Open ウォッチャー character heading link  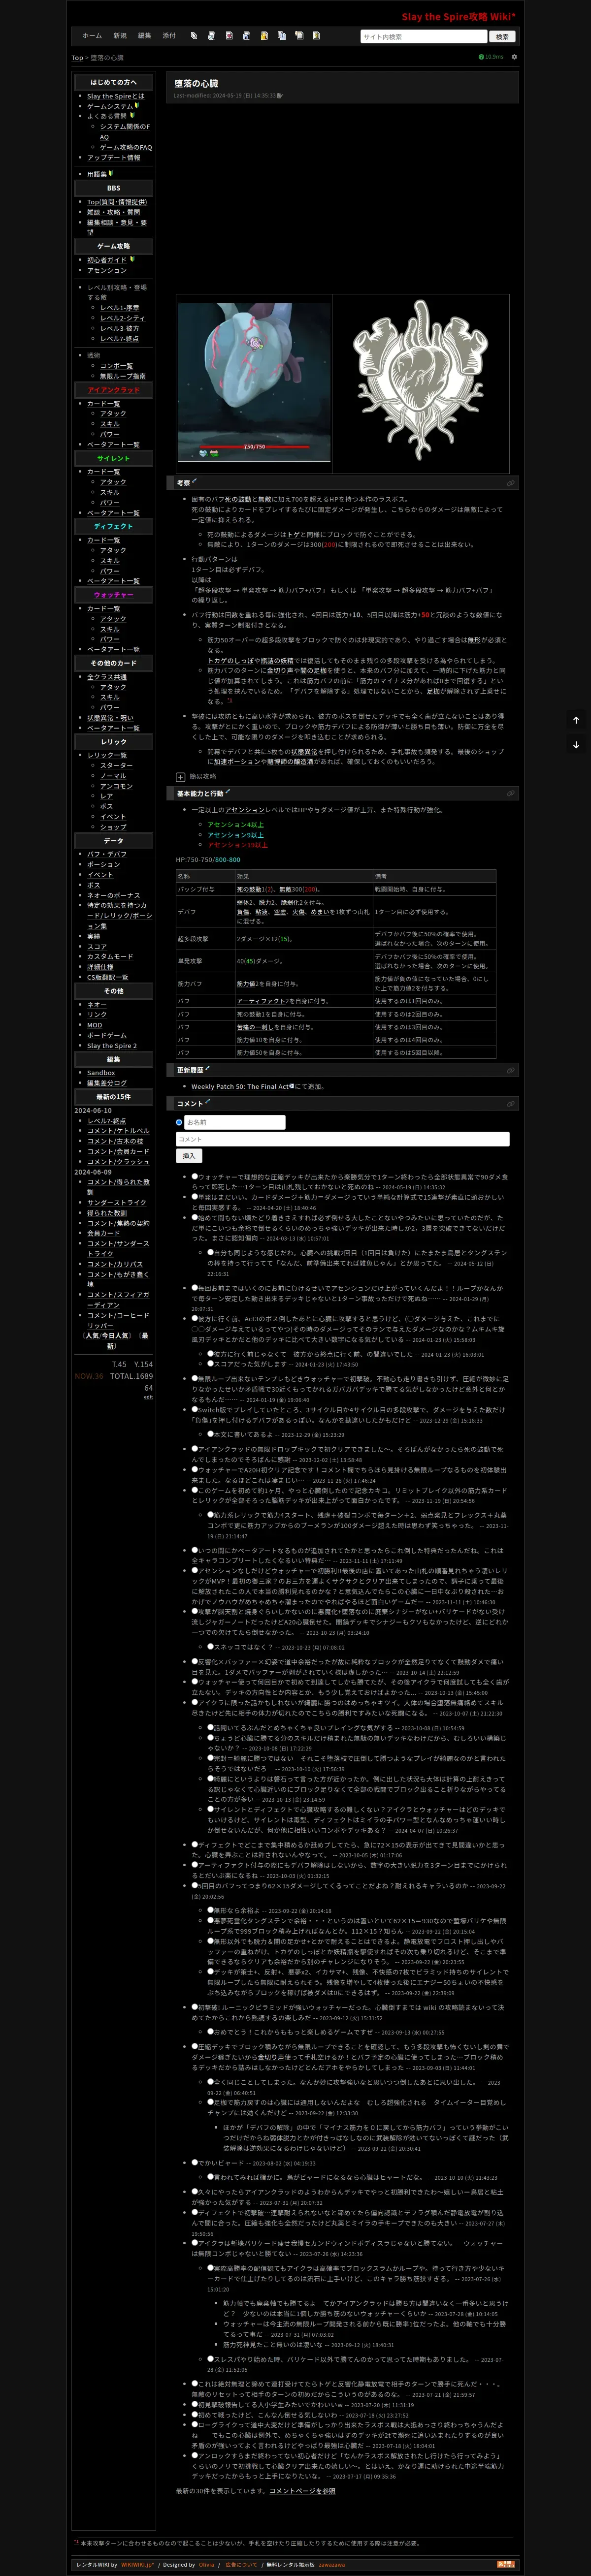click(x=113, y=594)
